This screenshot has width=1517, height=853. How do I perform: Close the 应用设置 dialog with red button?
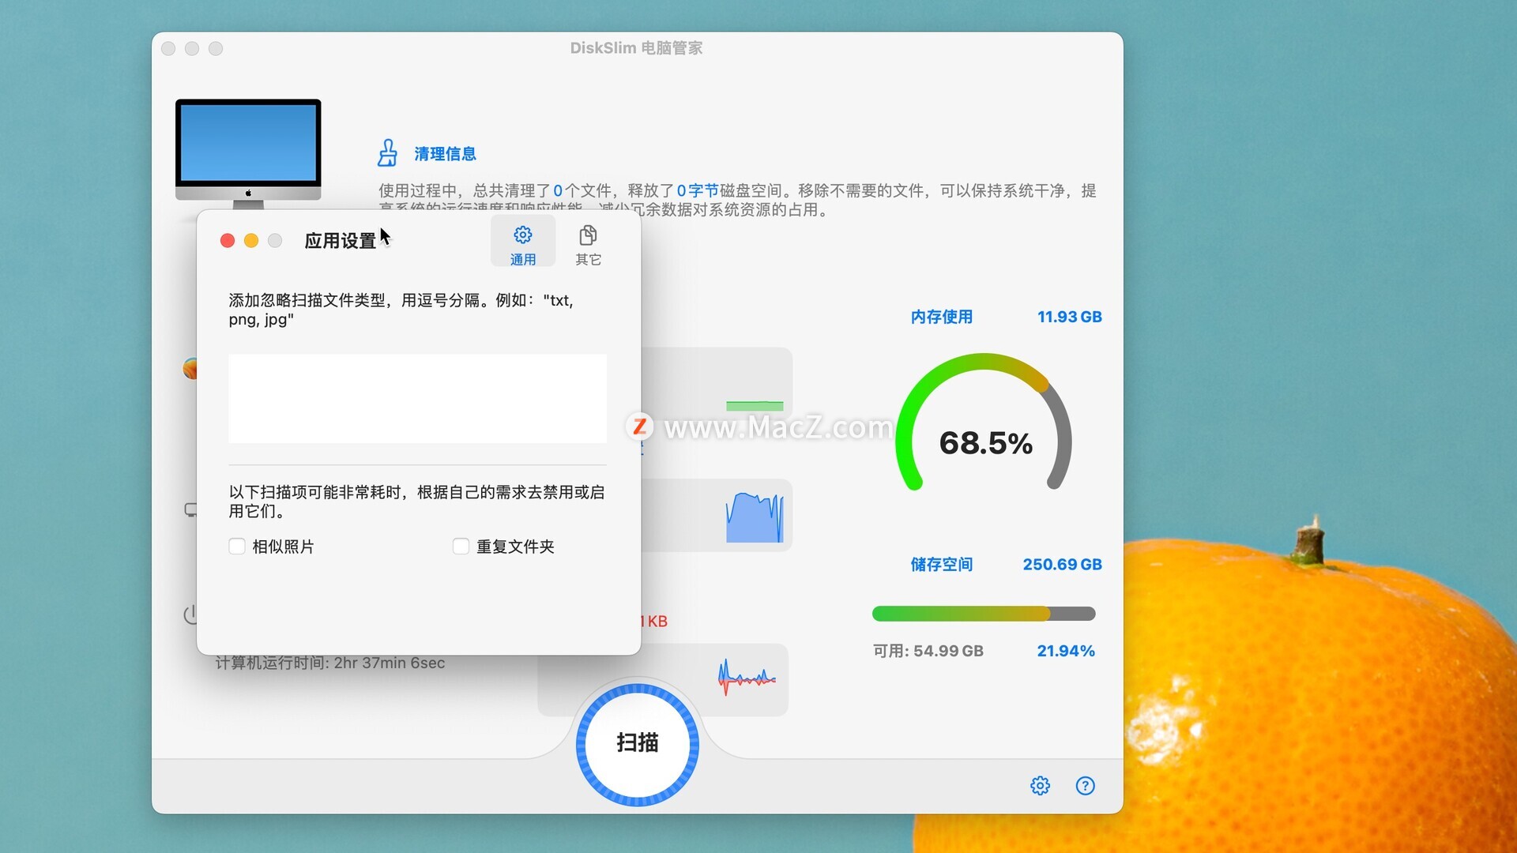(228, 241)
